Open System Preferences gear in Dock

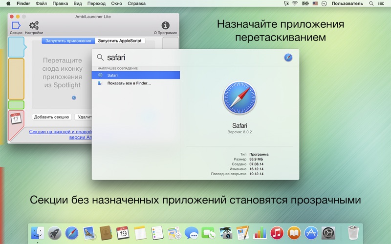click(x=328, y=233)
